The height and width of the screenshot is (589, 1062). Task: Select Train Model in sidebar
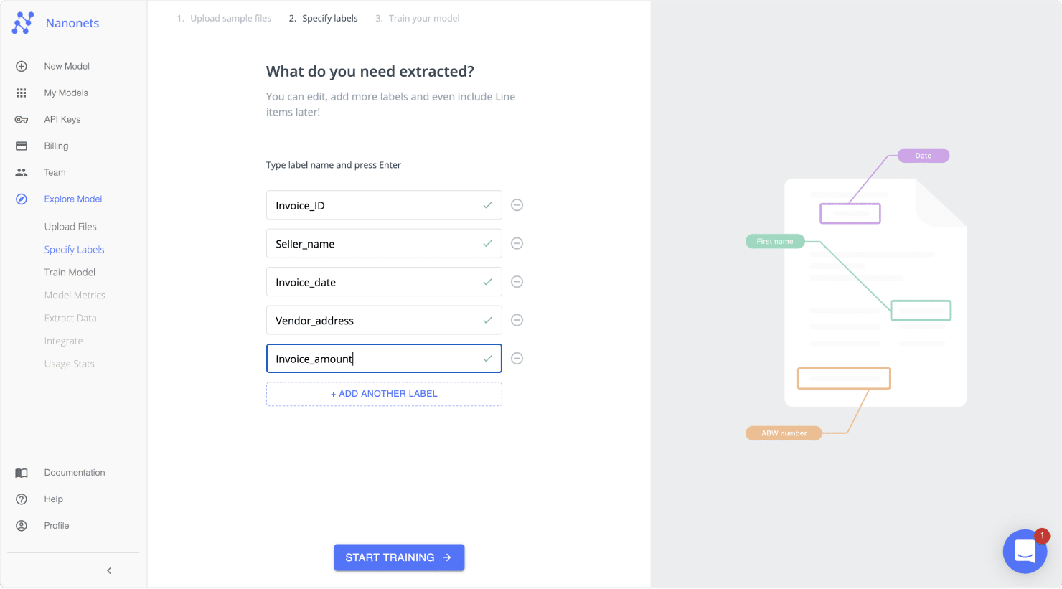(70, 273)
